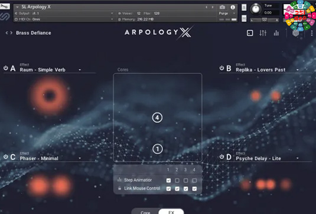
Task: Open the mixer faders view icon
Action: click(263, 33)
